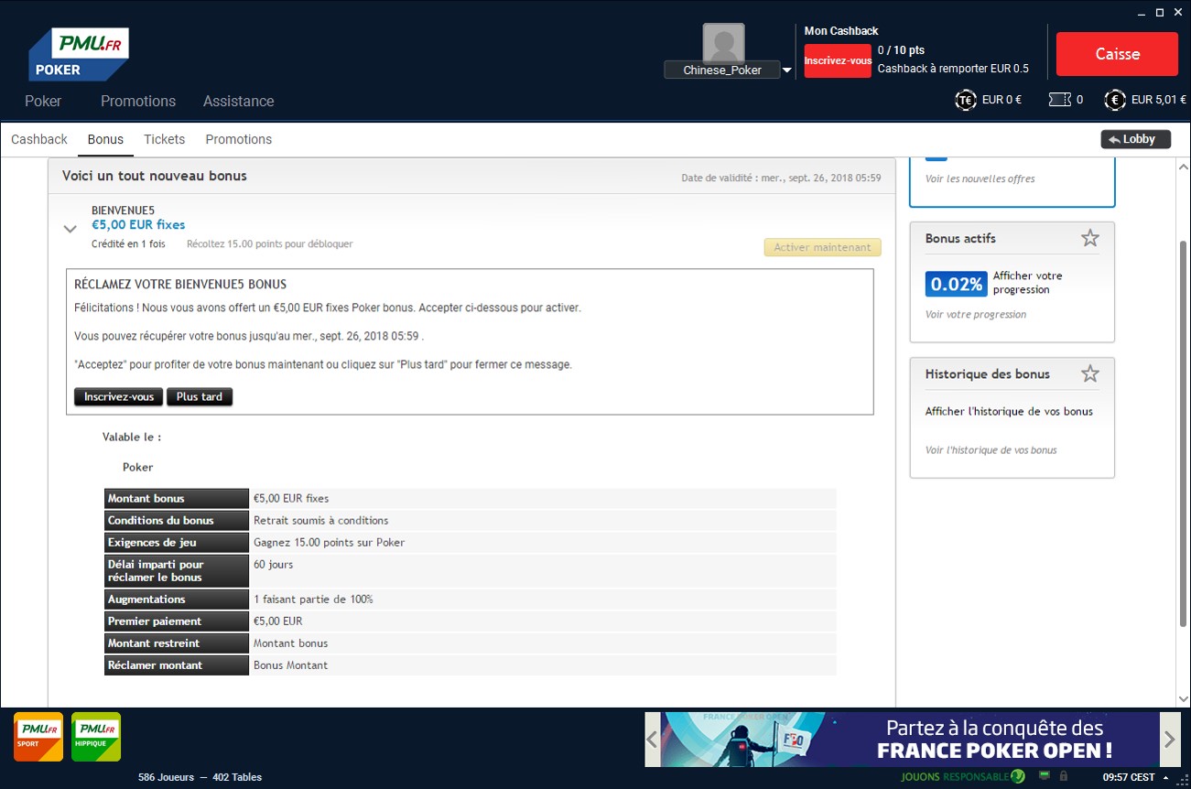Click the red Inscrivez-vous cashback button
Viewport: 1191px width, 789px height.
coord(838,60)
